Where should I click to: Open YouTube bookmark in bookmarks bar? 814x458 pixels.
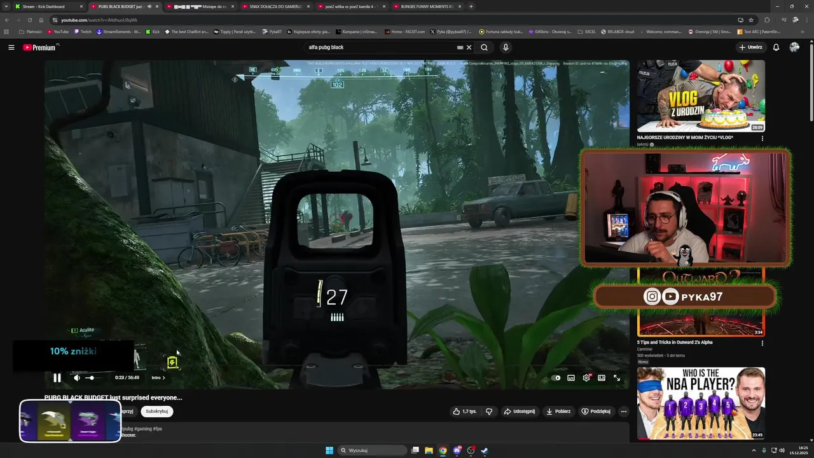click(58, 31)
